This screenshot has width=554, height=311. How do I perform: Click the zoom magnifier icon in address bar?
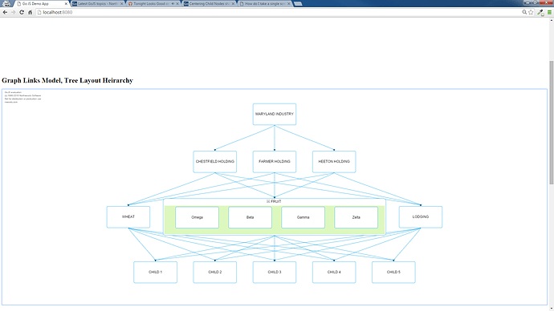point(524,12)
